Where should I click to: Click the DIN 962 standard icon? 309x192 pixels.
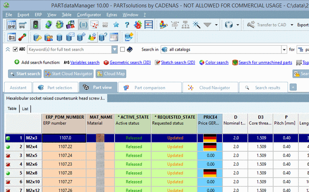pyautogui.click(x=105, y=25)
